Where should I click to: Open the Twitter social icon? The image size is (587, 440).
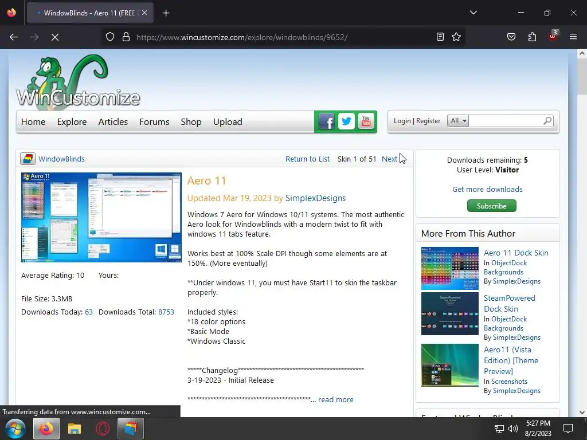point(346,121)
